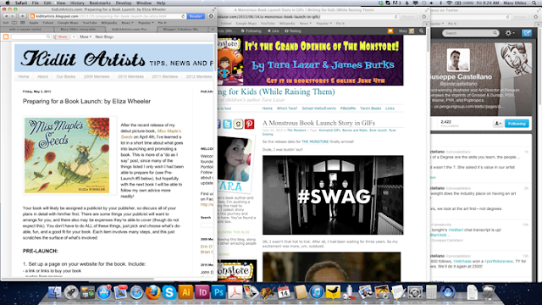The width and height of the screenshot is (542, 305).
Task: Open the Develop menu
Action: pyautogui.click(x=124, y=3)
